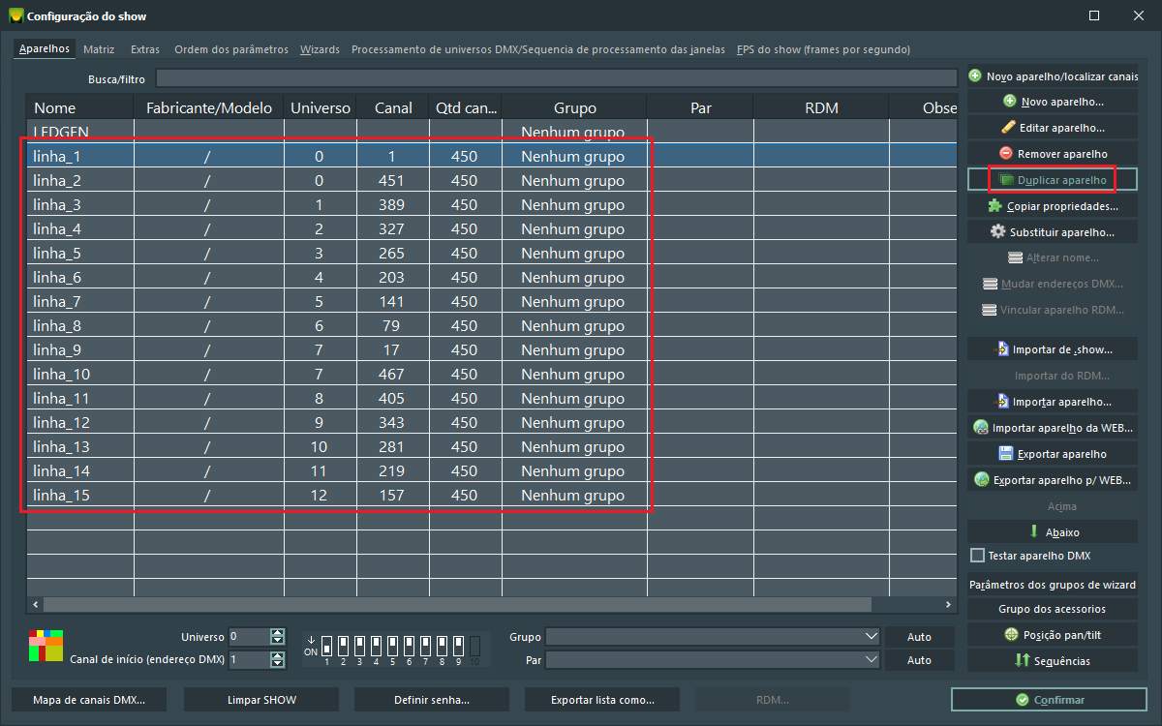The image size is (1162, 726).
Task: Open the Wizards tab
Action: [320, 49]
